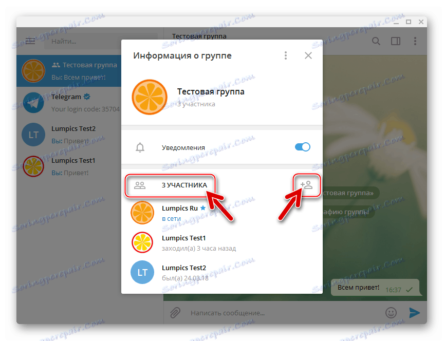Click the bell notifications icon
This screenshot has width=444, height=341.
pos(140,147)
